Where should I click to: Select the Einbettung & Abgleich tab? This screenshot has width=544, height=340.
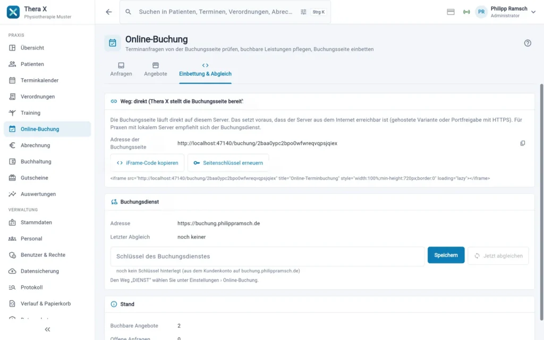coord(205,70)
